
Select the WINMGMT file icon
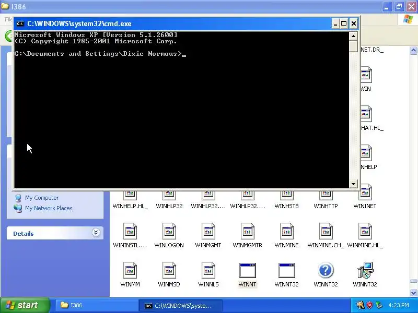(208, 231)
